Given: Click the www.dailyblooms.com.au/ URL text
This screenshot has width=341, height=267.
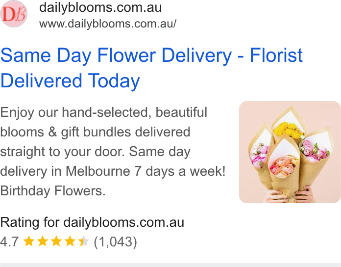Looking at the screenshot, I should 108,24.
